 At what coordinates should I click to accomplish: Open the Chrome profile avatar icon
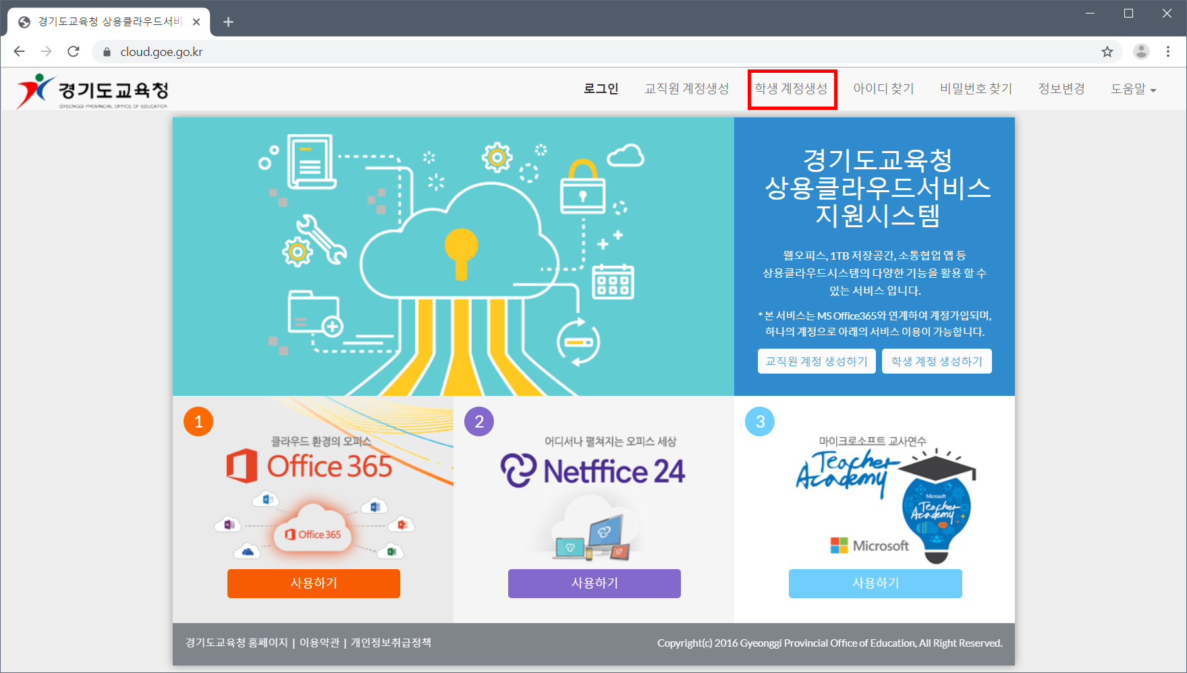pyautogui.click(x=1141, y=51)
